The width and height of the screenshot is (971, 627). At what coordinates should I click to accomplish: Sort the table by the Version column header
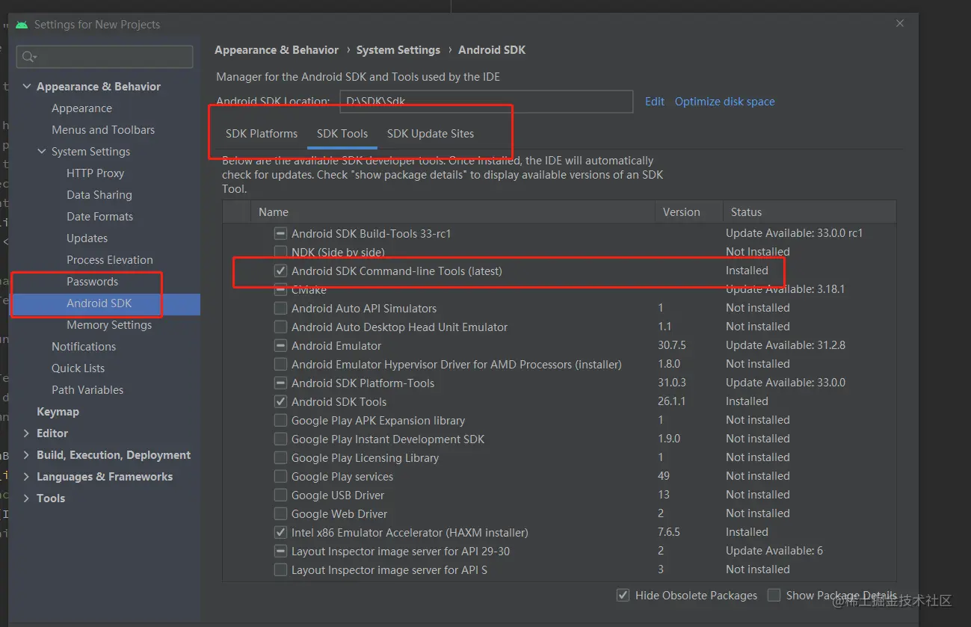point(689,212)
